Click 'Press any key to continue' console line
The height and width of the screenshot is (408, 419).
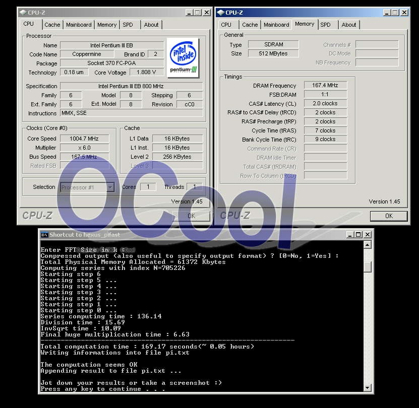(103, 389)
